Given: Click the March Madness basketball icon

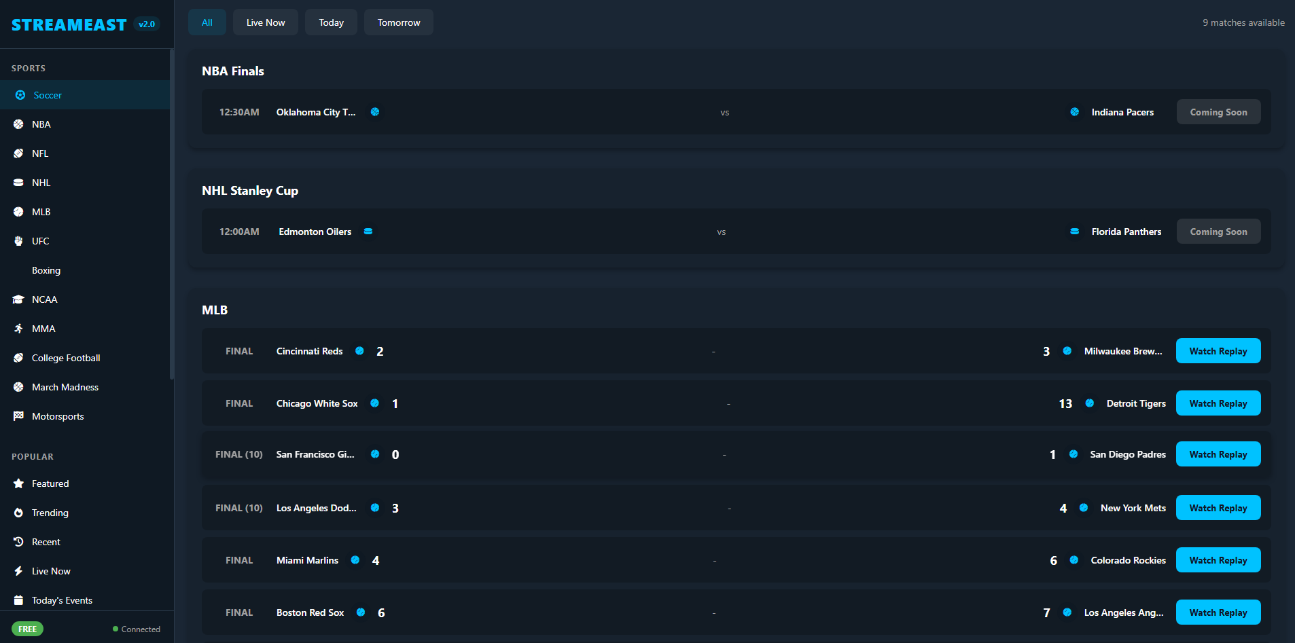Looking at the screenshot, I should click(18, 387).
